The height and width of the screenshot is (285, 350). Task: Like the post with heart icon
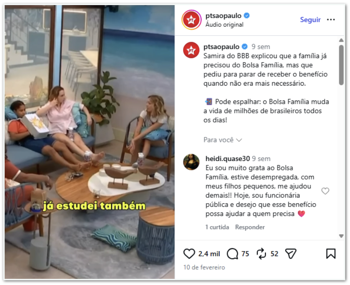(189, 254)
